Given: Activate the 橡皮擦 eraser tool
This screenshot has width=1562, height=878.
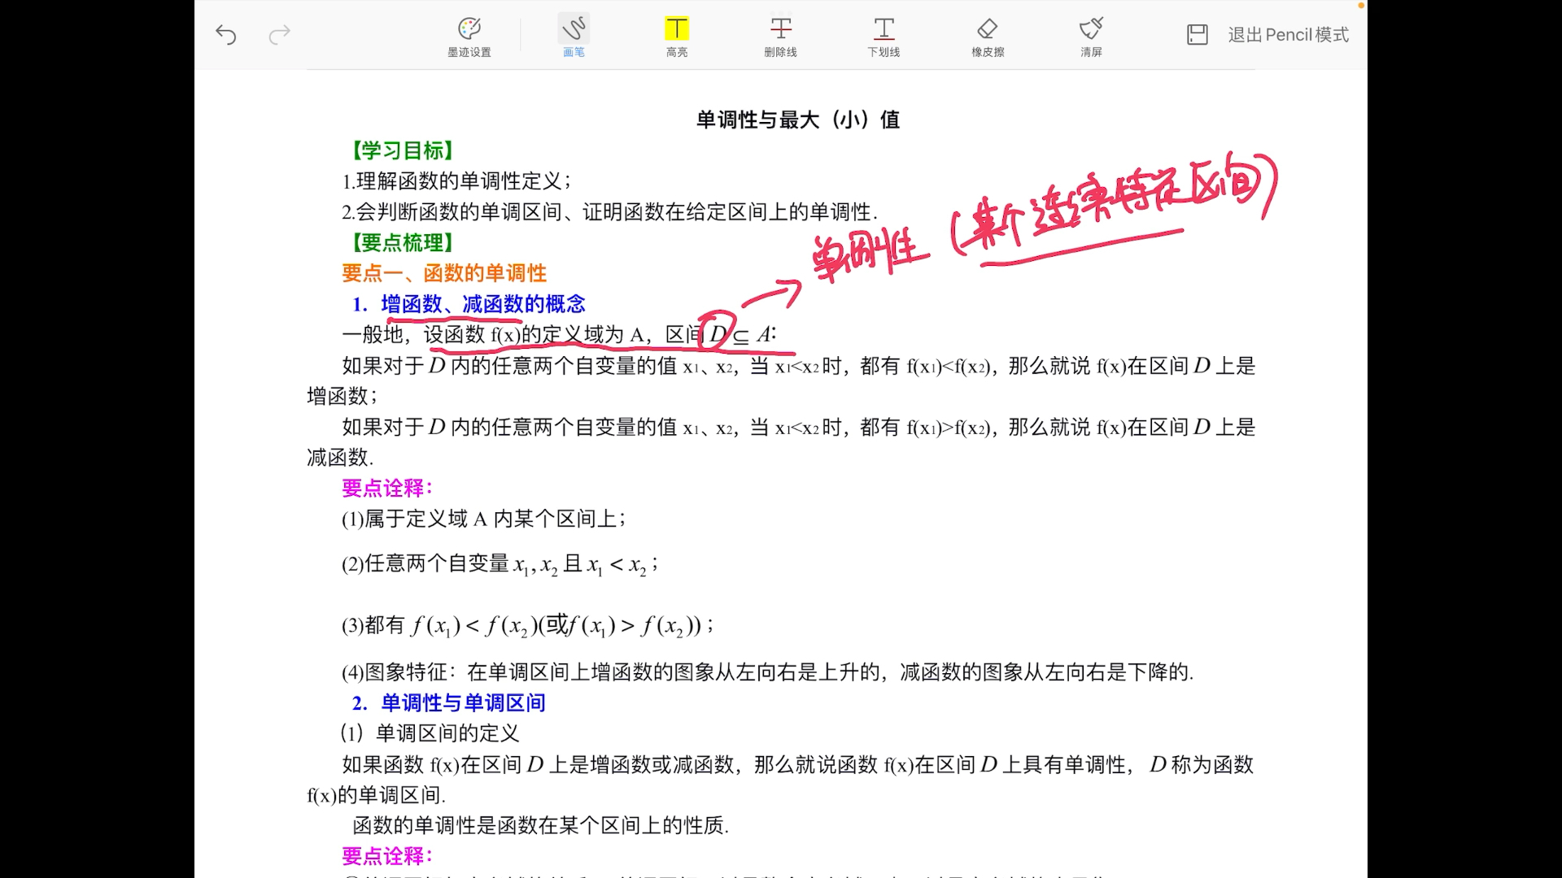Looking at the screenshot, I should click(987, 35).
